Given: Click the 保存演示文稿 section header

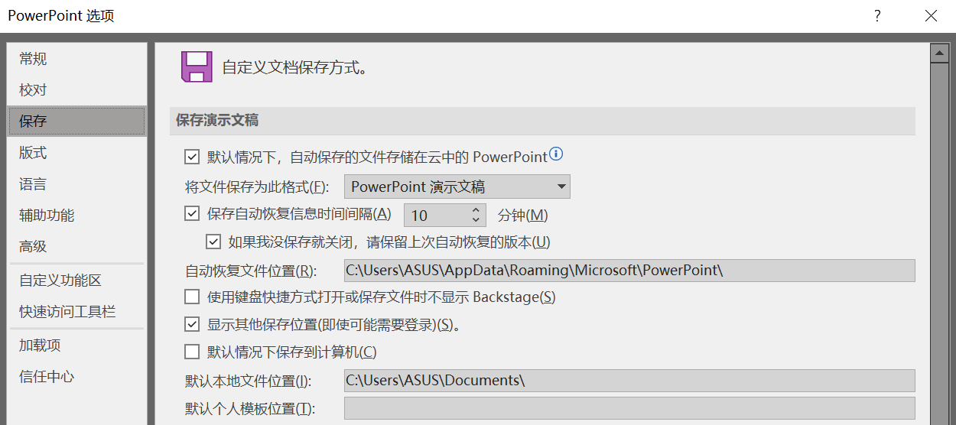Looking at the screenshot, I should (x=542, y=121).
